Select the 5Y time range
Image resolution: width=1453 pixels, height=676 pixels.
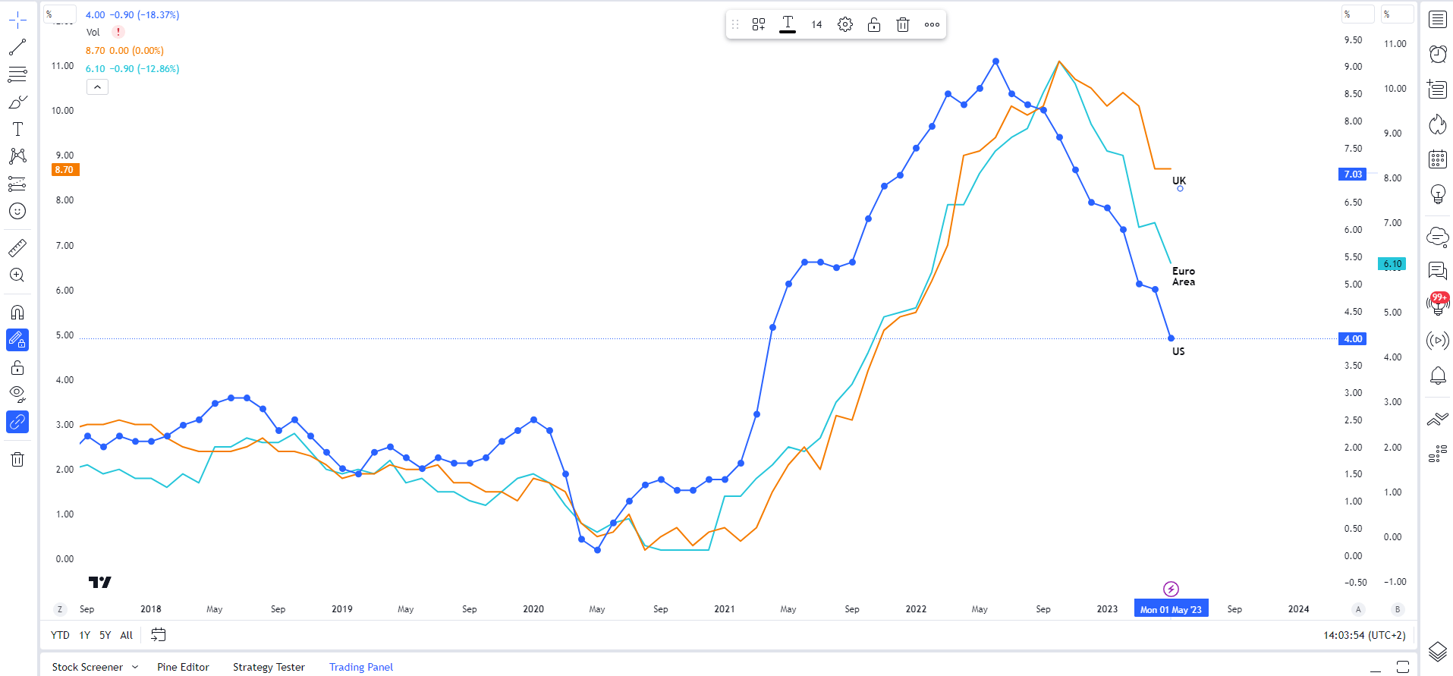pyautogui.click(x=105, y=635)
